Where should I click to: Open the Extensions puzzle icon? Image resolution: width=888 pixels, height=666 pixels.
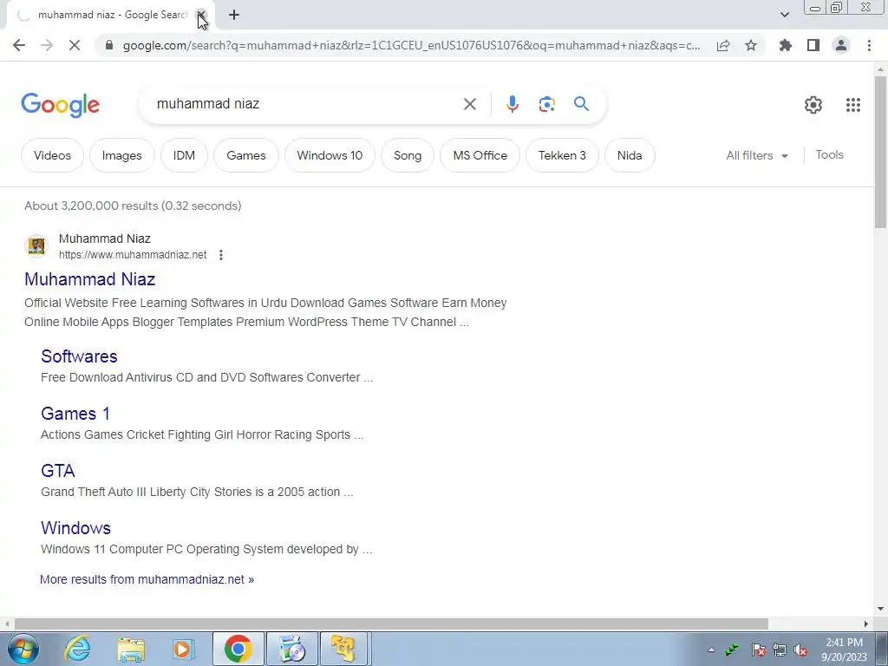786,45
